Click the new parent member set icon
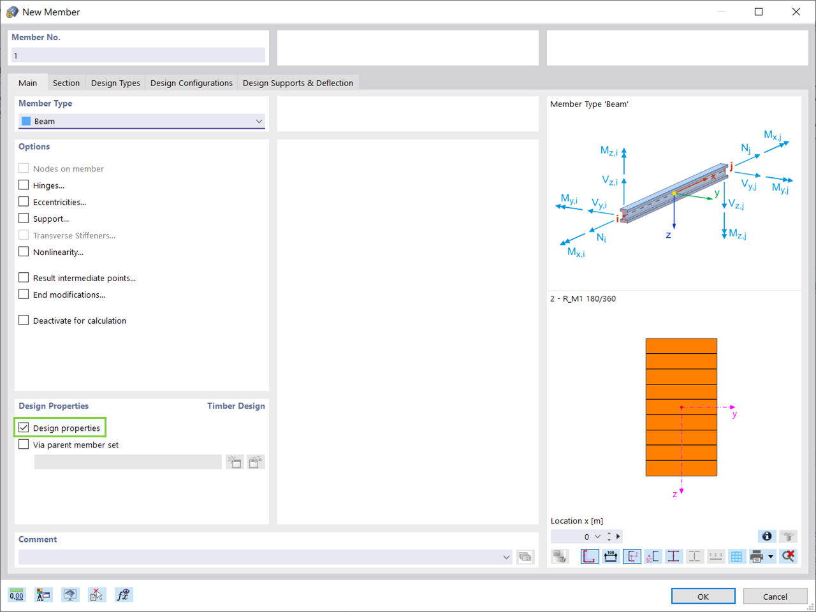The width and height of the screenshot is (816, 612). 235,462
